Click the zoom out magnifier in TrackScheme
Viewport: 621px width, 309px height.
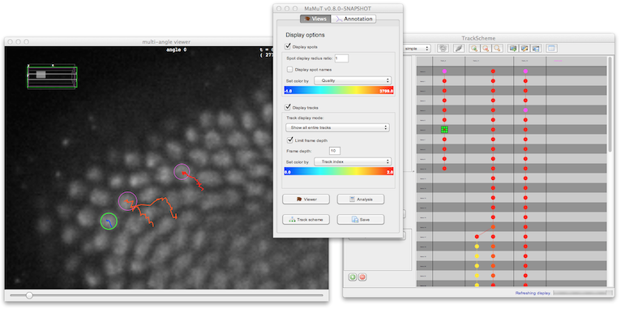pos(485,49)
